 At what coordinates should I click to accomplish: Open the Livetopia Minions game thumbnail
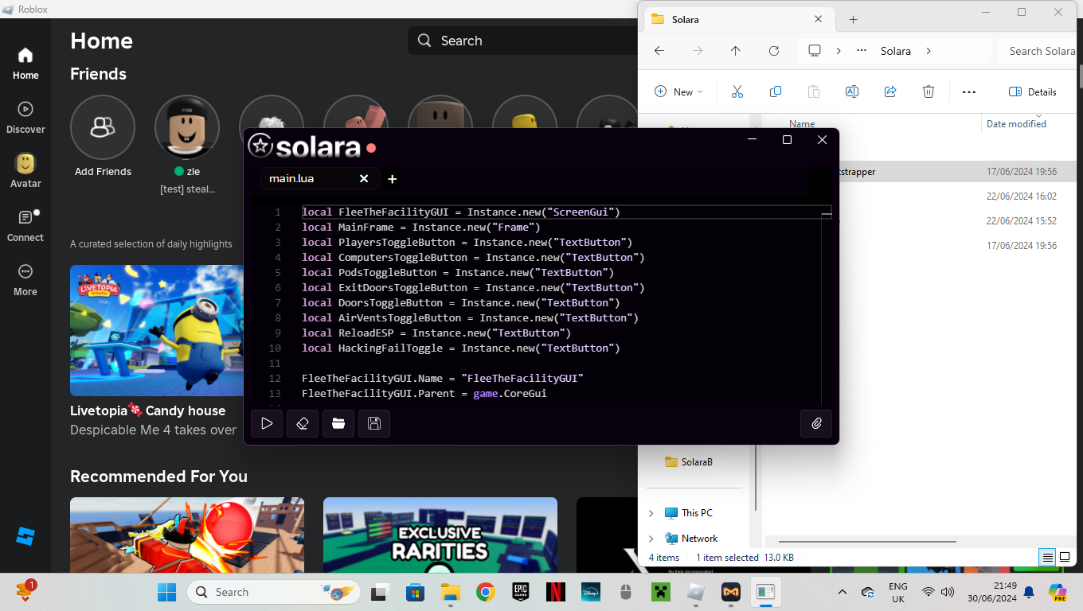(157, 330)
